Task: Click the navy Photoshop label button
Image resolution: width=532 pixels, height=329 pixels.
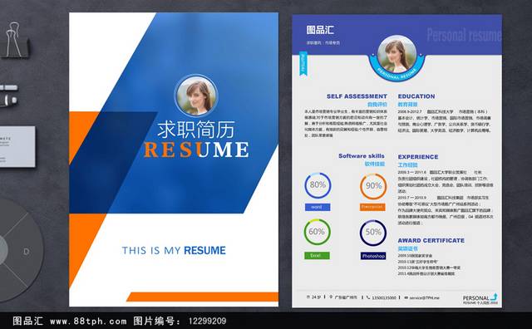Action: [373, 256]
